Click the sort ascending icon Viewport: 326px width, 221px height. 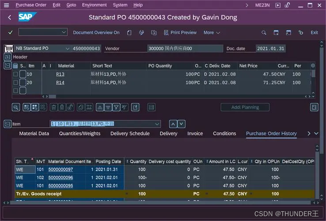click(100, 107)
